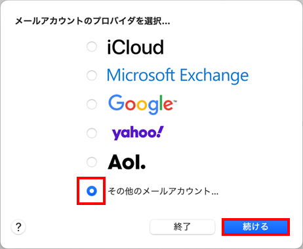
Task: Click the bold Aol. logo
Action: coord(127,162)
